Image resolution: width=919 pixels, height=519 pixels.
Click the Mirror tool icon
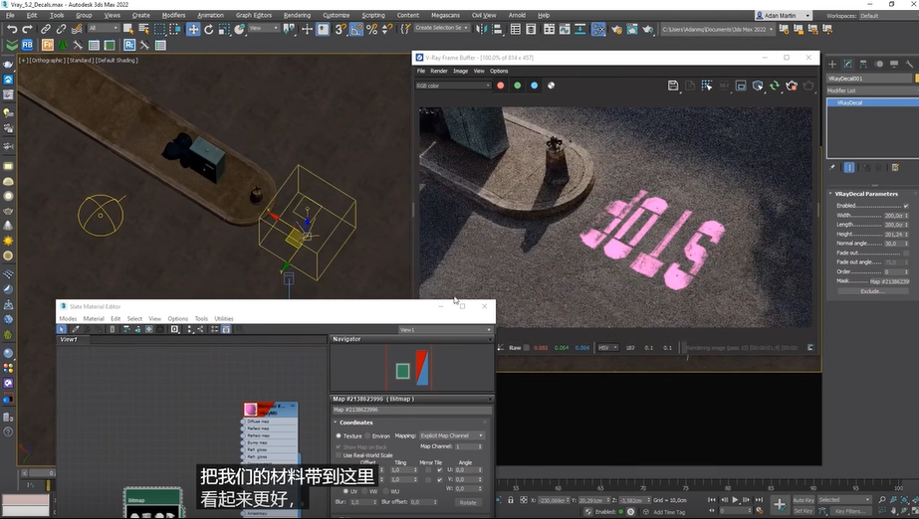[x=481, y=29]
